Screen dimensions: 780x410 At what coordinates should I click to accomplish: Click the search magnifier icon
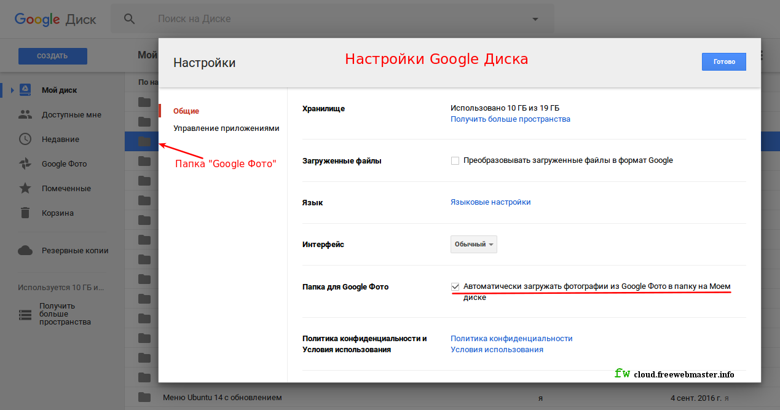tap(129, 18)
